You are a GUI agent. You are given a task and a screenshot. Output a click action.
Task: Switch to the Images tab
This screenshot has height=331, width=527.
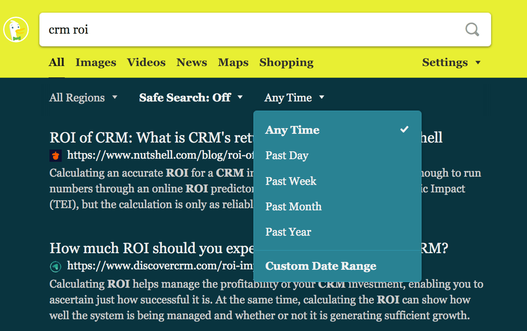(96, 63)
